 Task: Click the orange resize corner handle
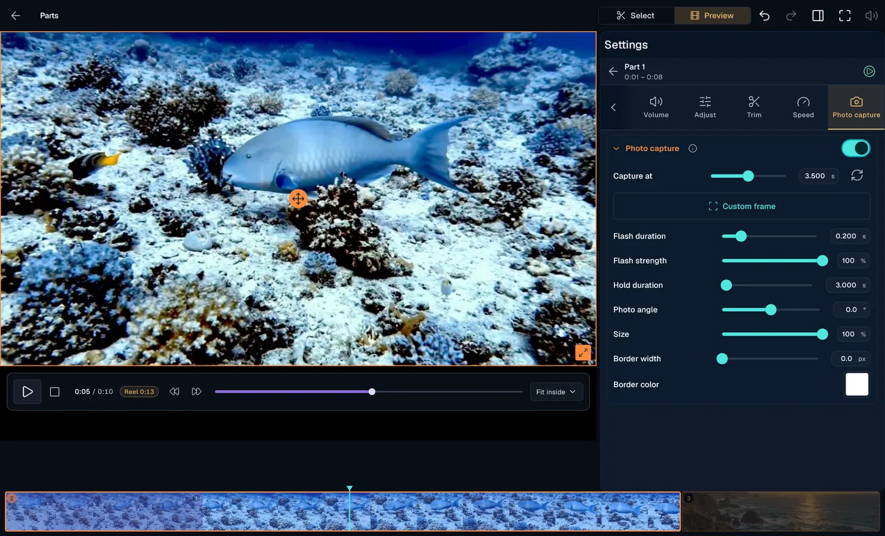click(x=583, y=352)
